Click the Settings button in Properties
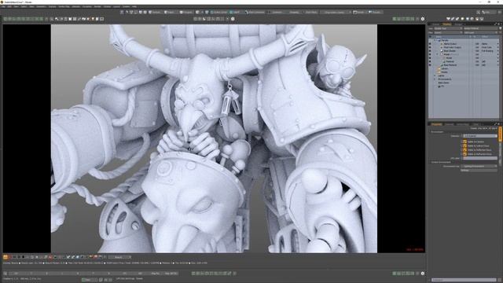The height and width of the screenshot is (283, 503). point(479,171)
